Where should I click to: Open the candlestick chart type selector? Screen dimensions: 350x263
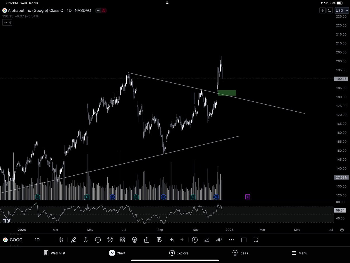pyautogui.click(x=61, y=240)
